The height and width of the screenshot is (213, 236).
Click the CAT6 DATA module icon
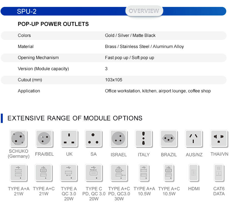(x=219, y=173)
